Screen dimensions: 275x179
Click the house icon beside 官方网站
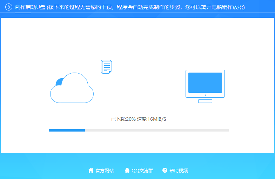point(91,170)
